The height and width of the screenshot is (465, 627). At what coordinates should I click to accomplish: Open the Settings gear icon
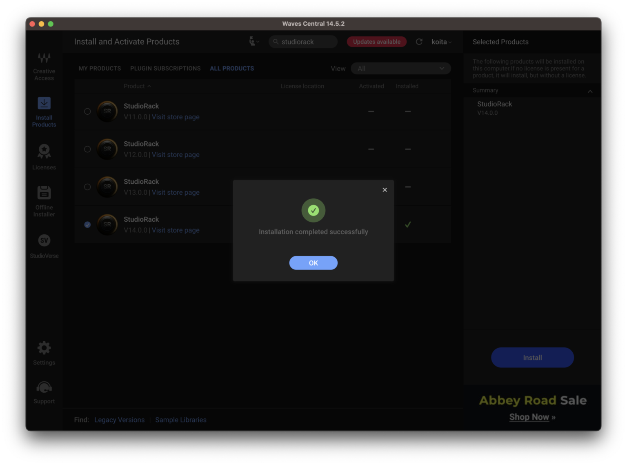(44, 348)
